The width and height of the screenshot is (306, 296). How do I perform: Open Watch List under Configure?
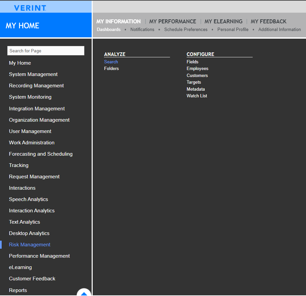click(197, 96)
